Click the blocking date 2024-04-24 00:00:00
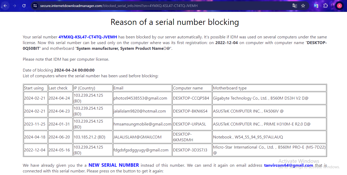 pos(74,70)
